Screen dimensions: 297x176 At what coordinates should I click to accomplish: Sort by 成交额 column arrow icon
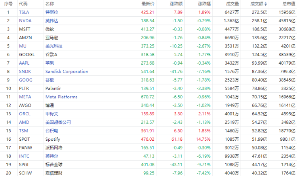(x=266, y=4)
